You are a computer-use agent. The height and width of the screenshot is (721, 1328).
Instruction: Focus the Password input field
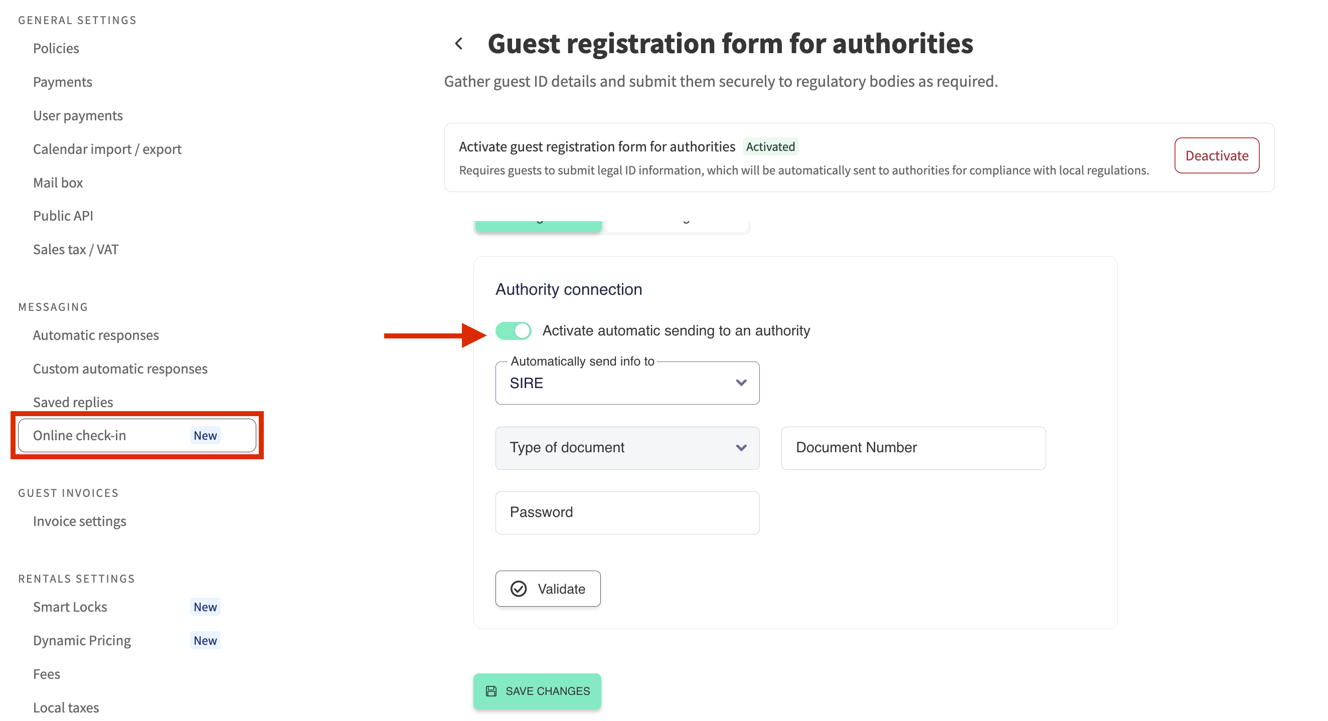pos(626,512)
